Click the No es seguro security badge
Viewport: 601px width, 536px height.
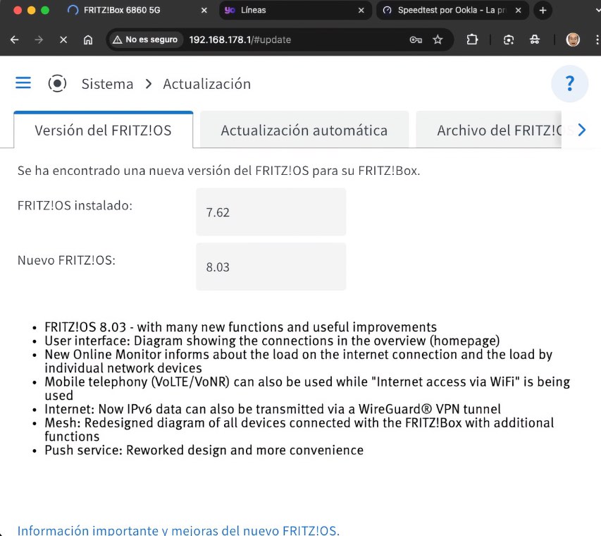click(x=145, y=39)
